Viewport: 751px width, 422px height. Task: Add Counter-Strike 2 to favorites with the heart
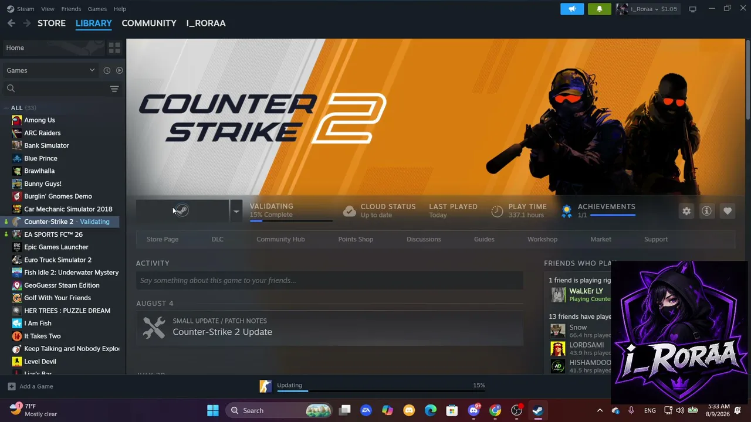[x=728, y=211]
